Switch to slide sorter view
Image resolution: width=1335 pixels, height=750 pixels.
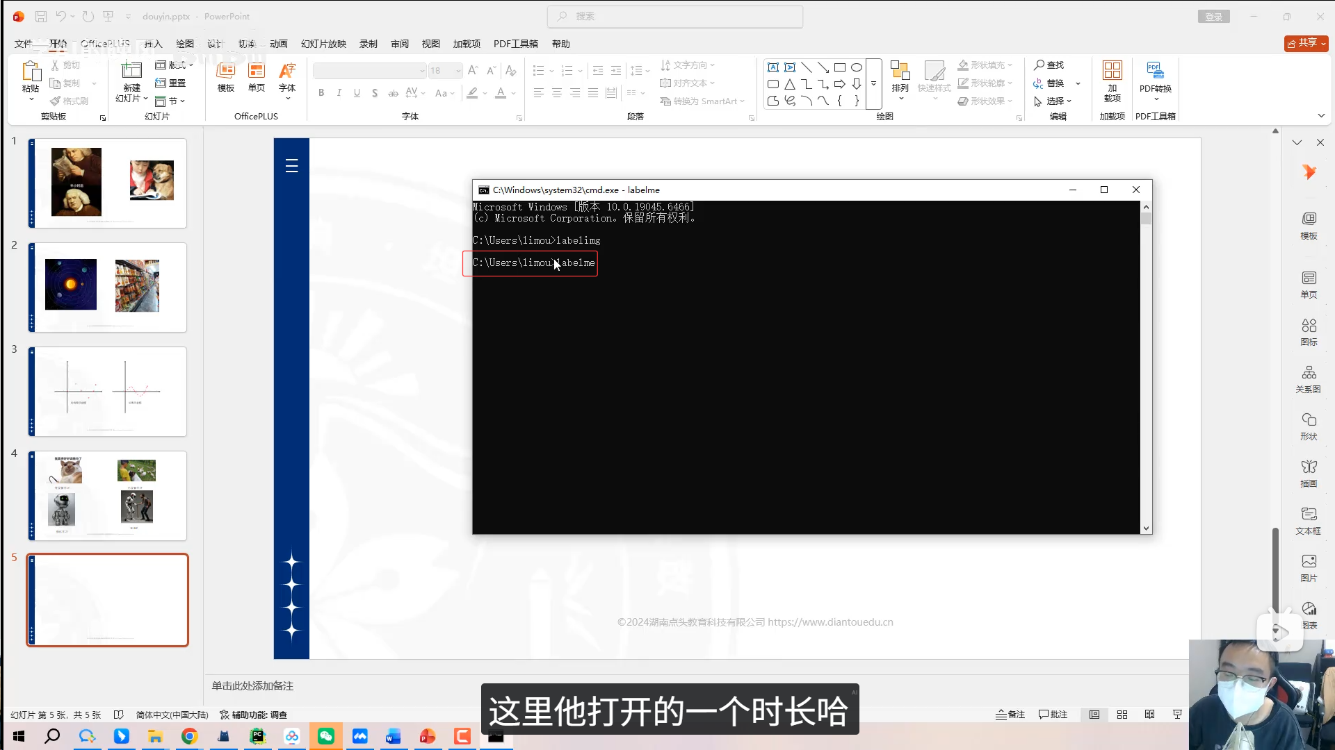[1122, 715]
